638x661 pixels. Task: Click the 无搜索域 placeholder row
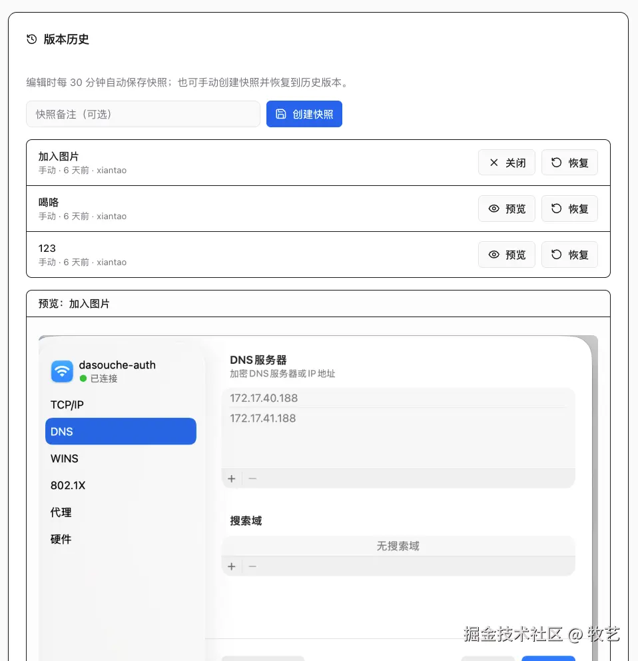click(x=398, y=546)
